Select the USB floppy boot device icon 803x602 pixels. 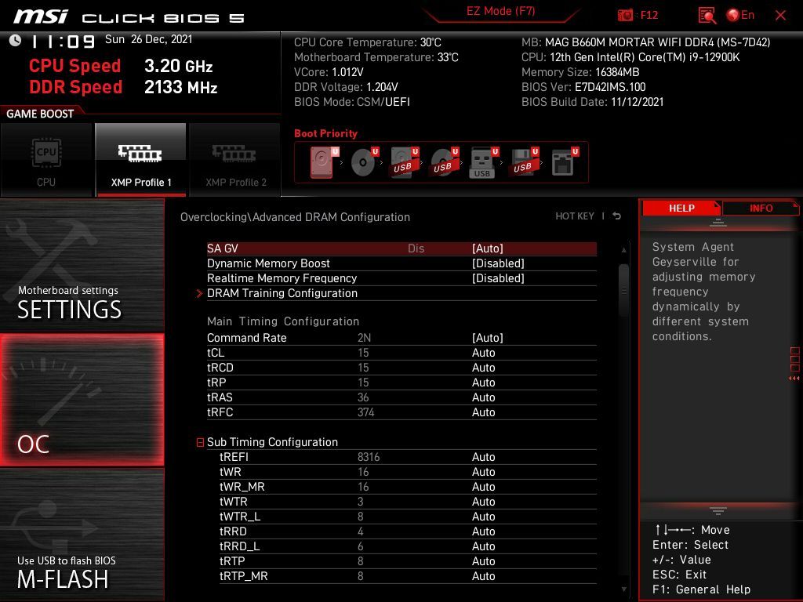coord(521,163)
